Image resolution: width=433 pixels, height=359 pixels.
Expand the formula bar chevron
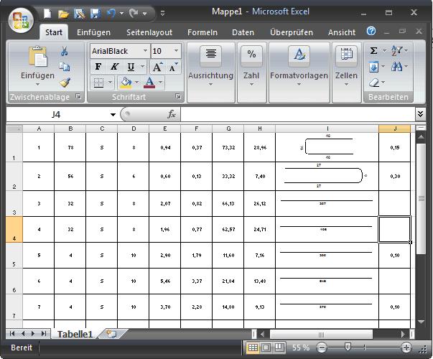coord(420,113)
